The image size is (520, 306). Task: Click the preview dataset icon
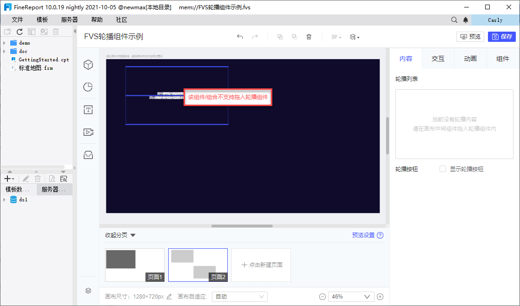click(x=52, y=179)
